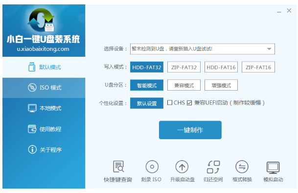Open the 格式转换 format convert icon
Screen dimensions: 298x193
click(242, 167)
